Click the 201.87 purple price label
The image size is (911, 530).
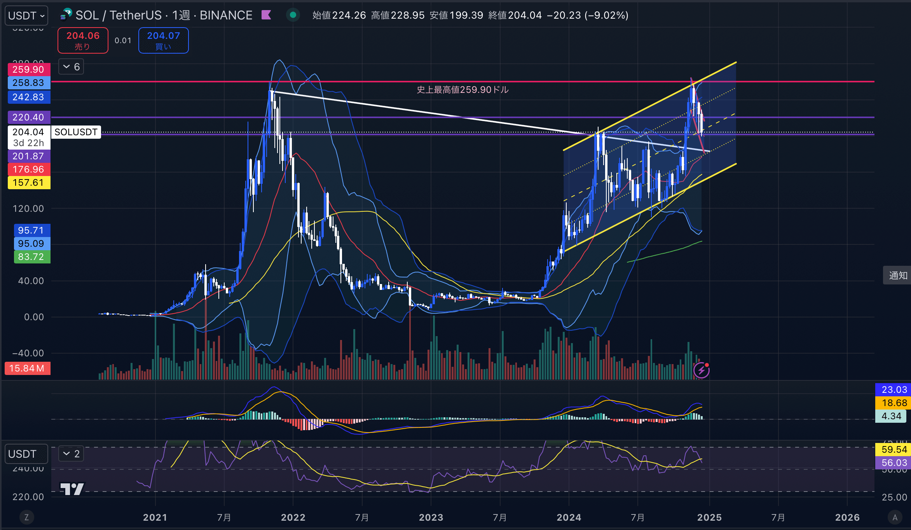(x=29, y=156)
